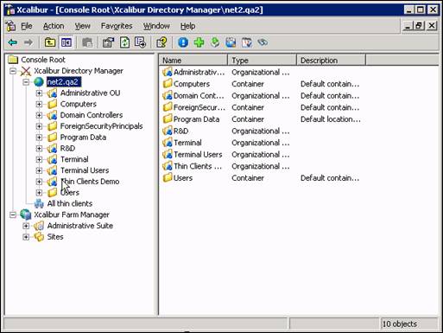Collapse Xcalibur Farm Manager node
Image resolution: width=443 pixels, height=333 pixels.
(13, 215)
